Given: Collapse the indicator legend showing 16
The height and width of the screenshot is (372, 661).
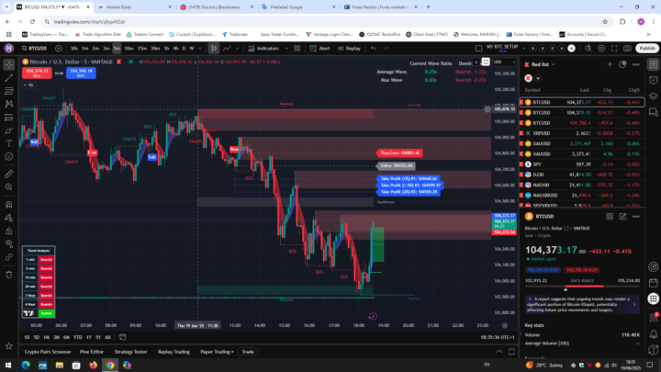Looking at the screenshot, I should [28, 85].
